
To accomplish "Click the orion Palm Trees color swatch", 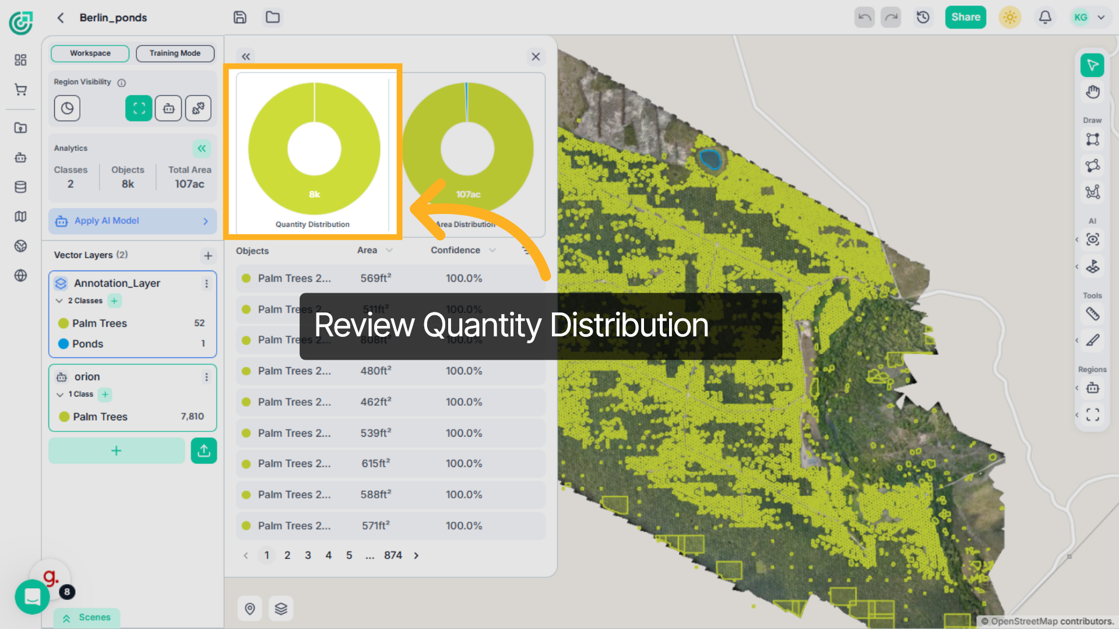I will [x=64, y=417].
